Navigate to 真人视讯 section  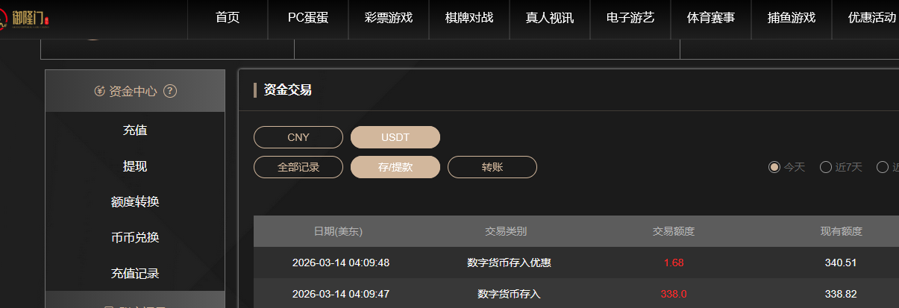coord(550,18)
